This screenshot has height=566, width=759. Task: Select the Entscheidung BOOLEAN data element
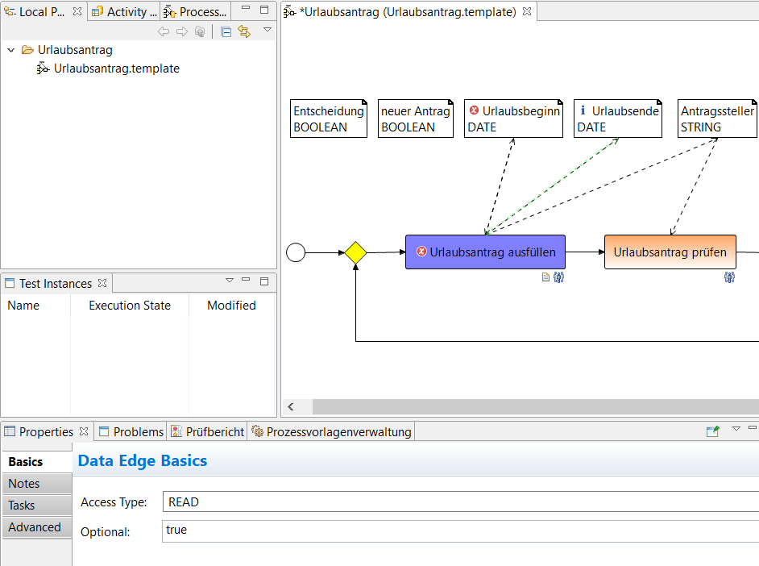pos(329,119)
